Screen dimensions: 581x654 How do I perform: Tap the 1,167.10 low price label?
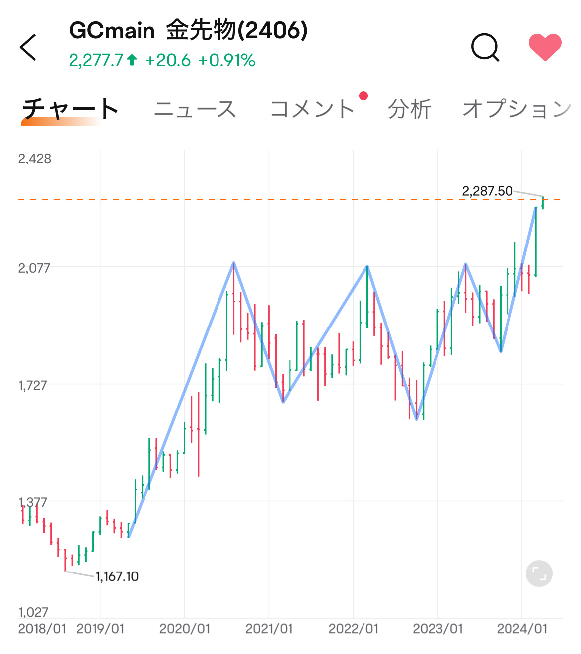pyautogui.click(x=116, y=577)
